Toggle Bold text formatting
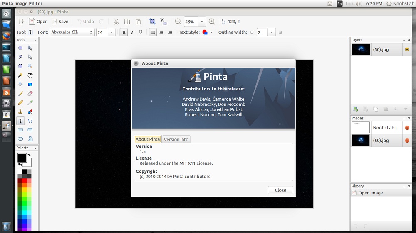Image resolution: width=416 pixels, height=233 pixels. click(x=124, y=32)
